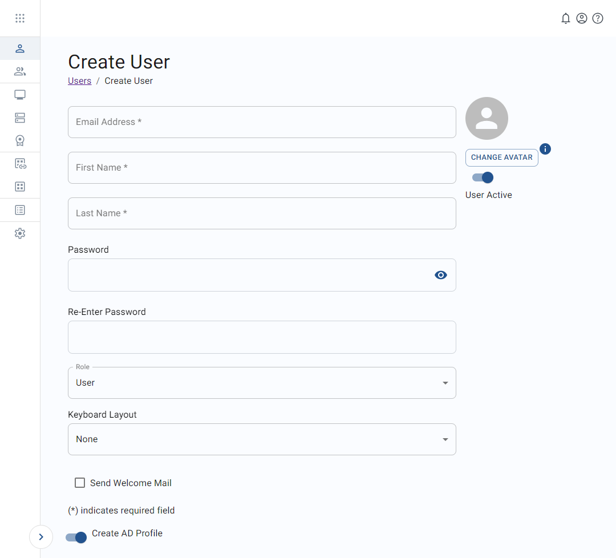Click the Email Address input field

262,122
